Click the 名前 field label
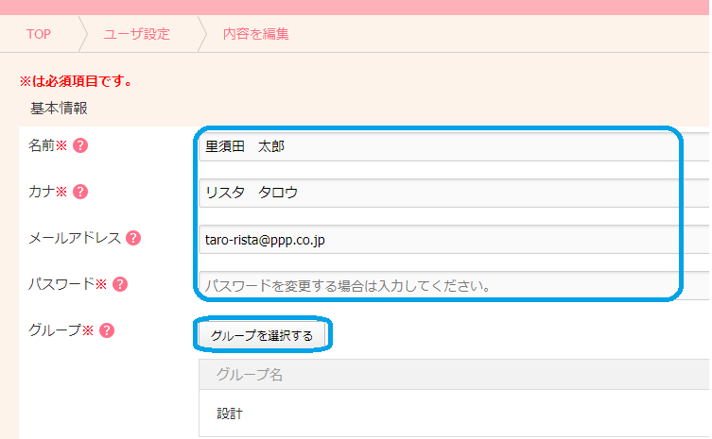 tap(42, 145)
